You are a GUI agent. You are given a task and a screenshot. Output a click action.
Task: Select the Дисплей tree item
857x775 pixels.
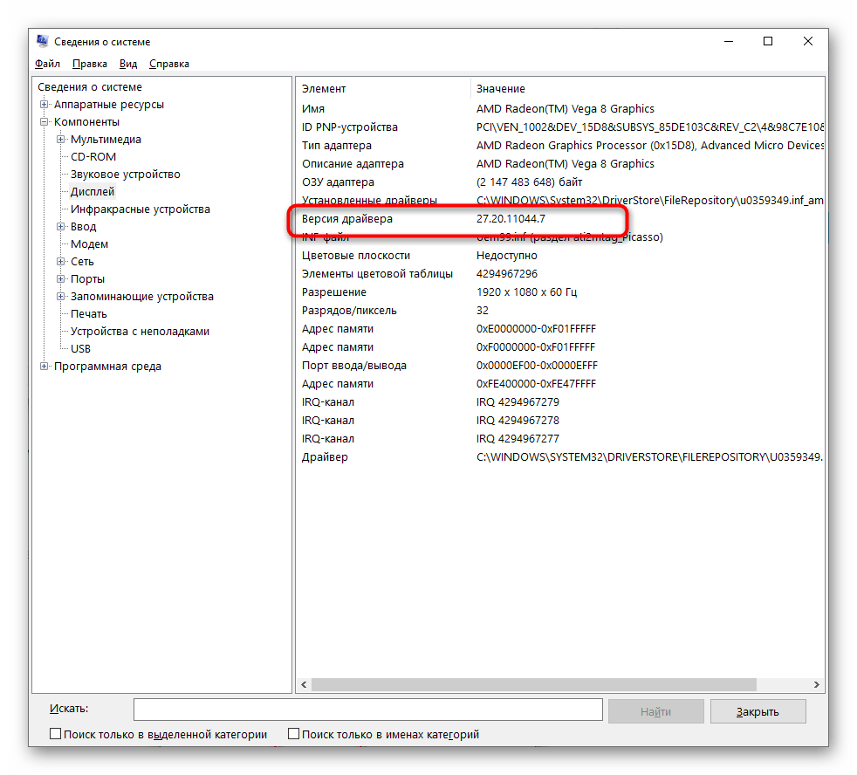[x=93, y=192]
